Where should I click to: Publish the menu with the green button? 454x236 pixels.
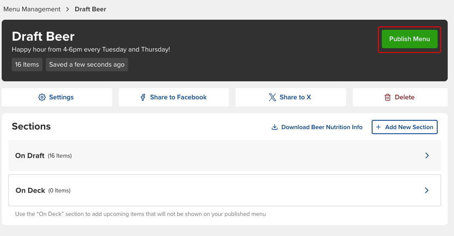(409, 39)
